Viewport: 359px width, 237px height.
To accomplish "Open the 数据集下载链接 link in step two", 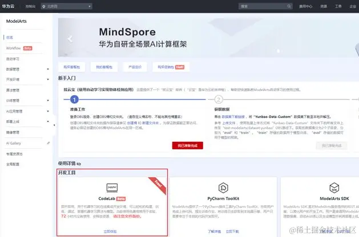I will pyautogui.click(x=233, y=117).
